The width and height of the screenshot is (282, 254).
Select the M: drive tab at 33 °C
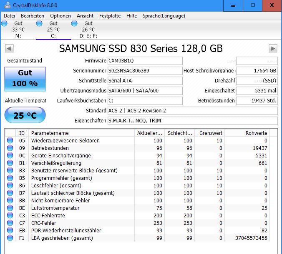pos(18,30)
